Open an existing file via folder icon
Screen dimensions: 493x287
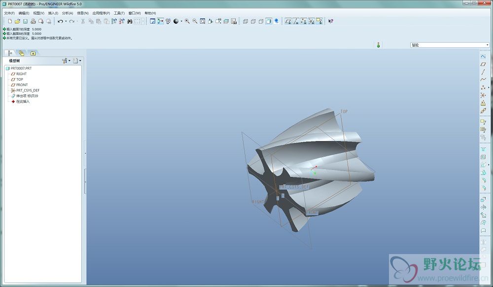click(18, 21)
